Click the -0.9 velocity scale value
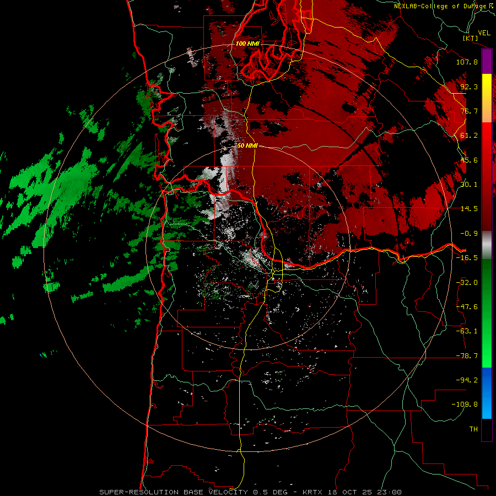Image resolution: width=496 pixels, height=496 pixels. (x=469, y=234)
